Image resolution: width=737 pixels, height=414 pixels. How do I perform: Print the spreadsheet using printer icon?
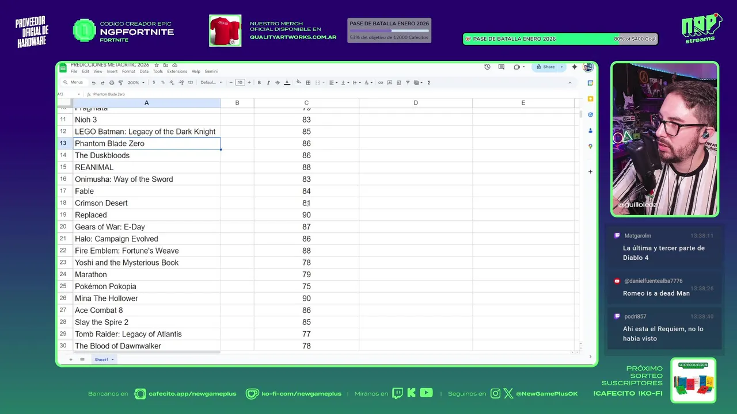(112, 83)
